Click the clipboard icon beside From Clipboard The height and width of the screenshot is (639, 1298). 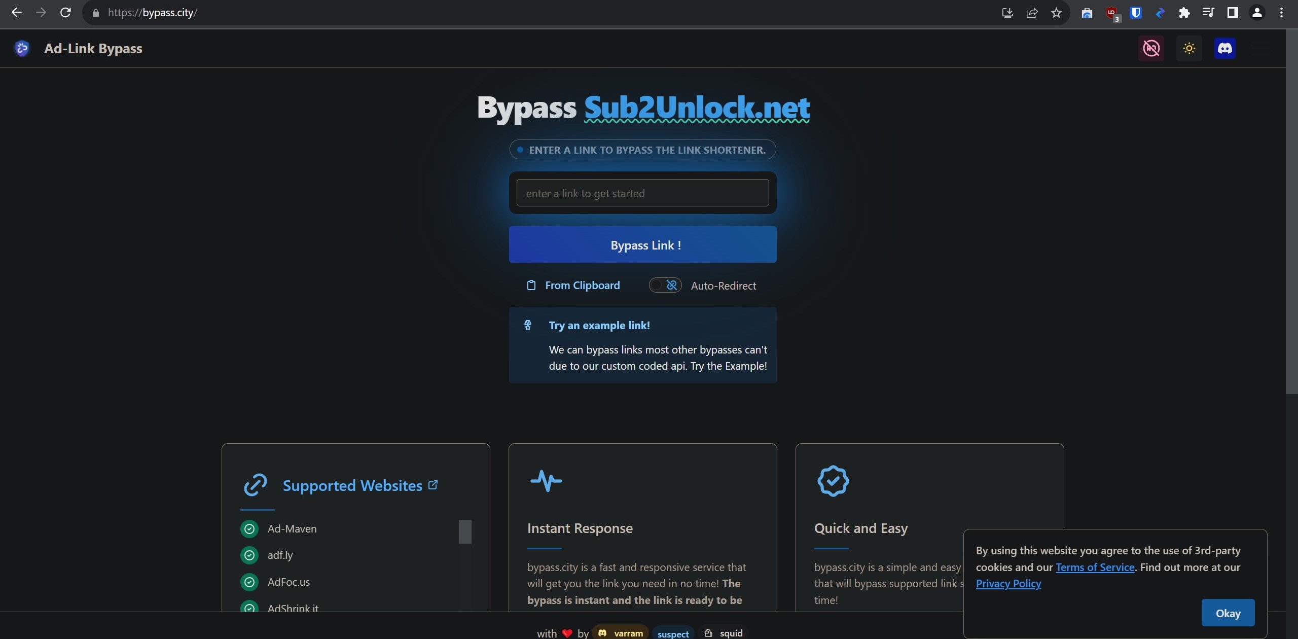point(531,285)
